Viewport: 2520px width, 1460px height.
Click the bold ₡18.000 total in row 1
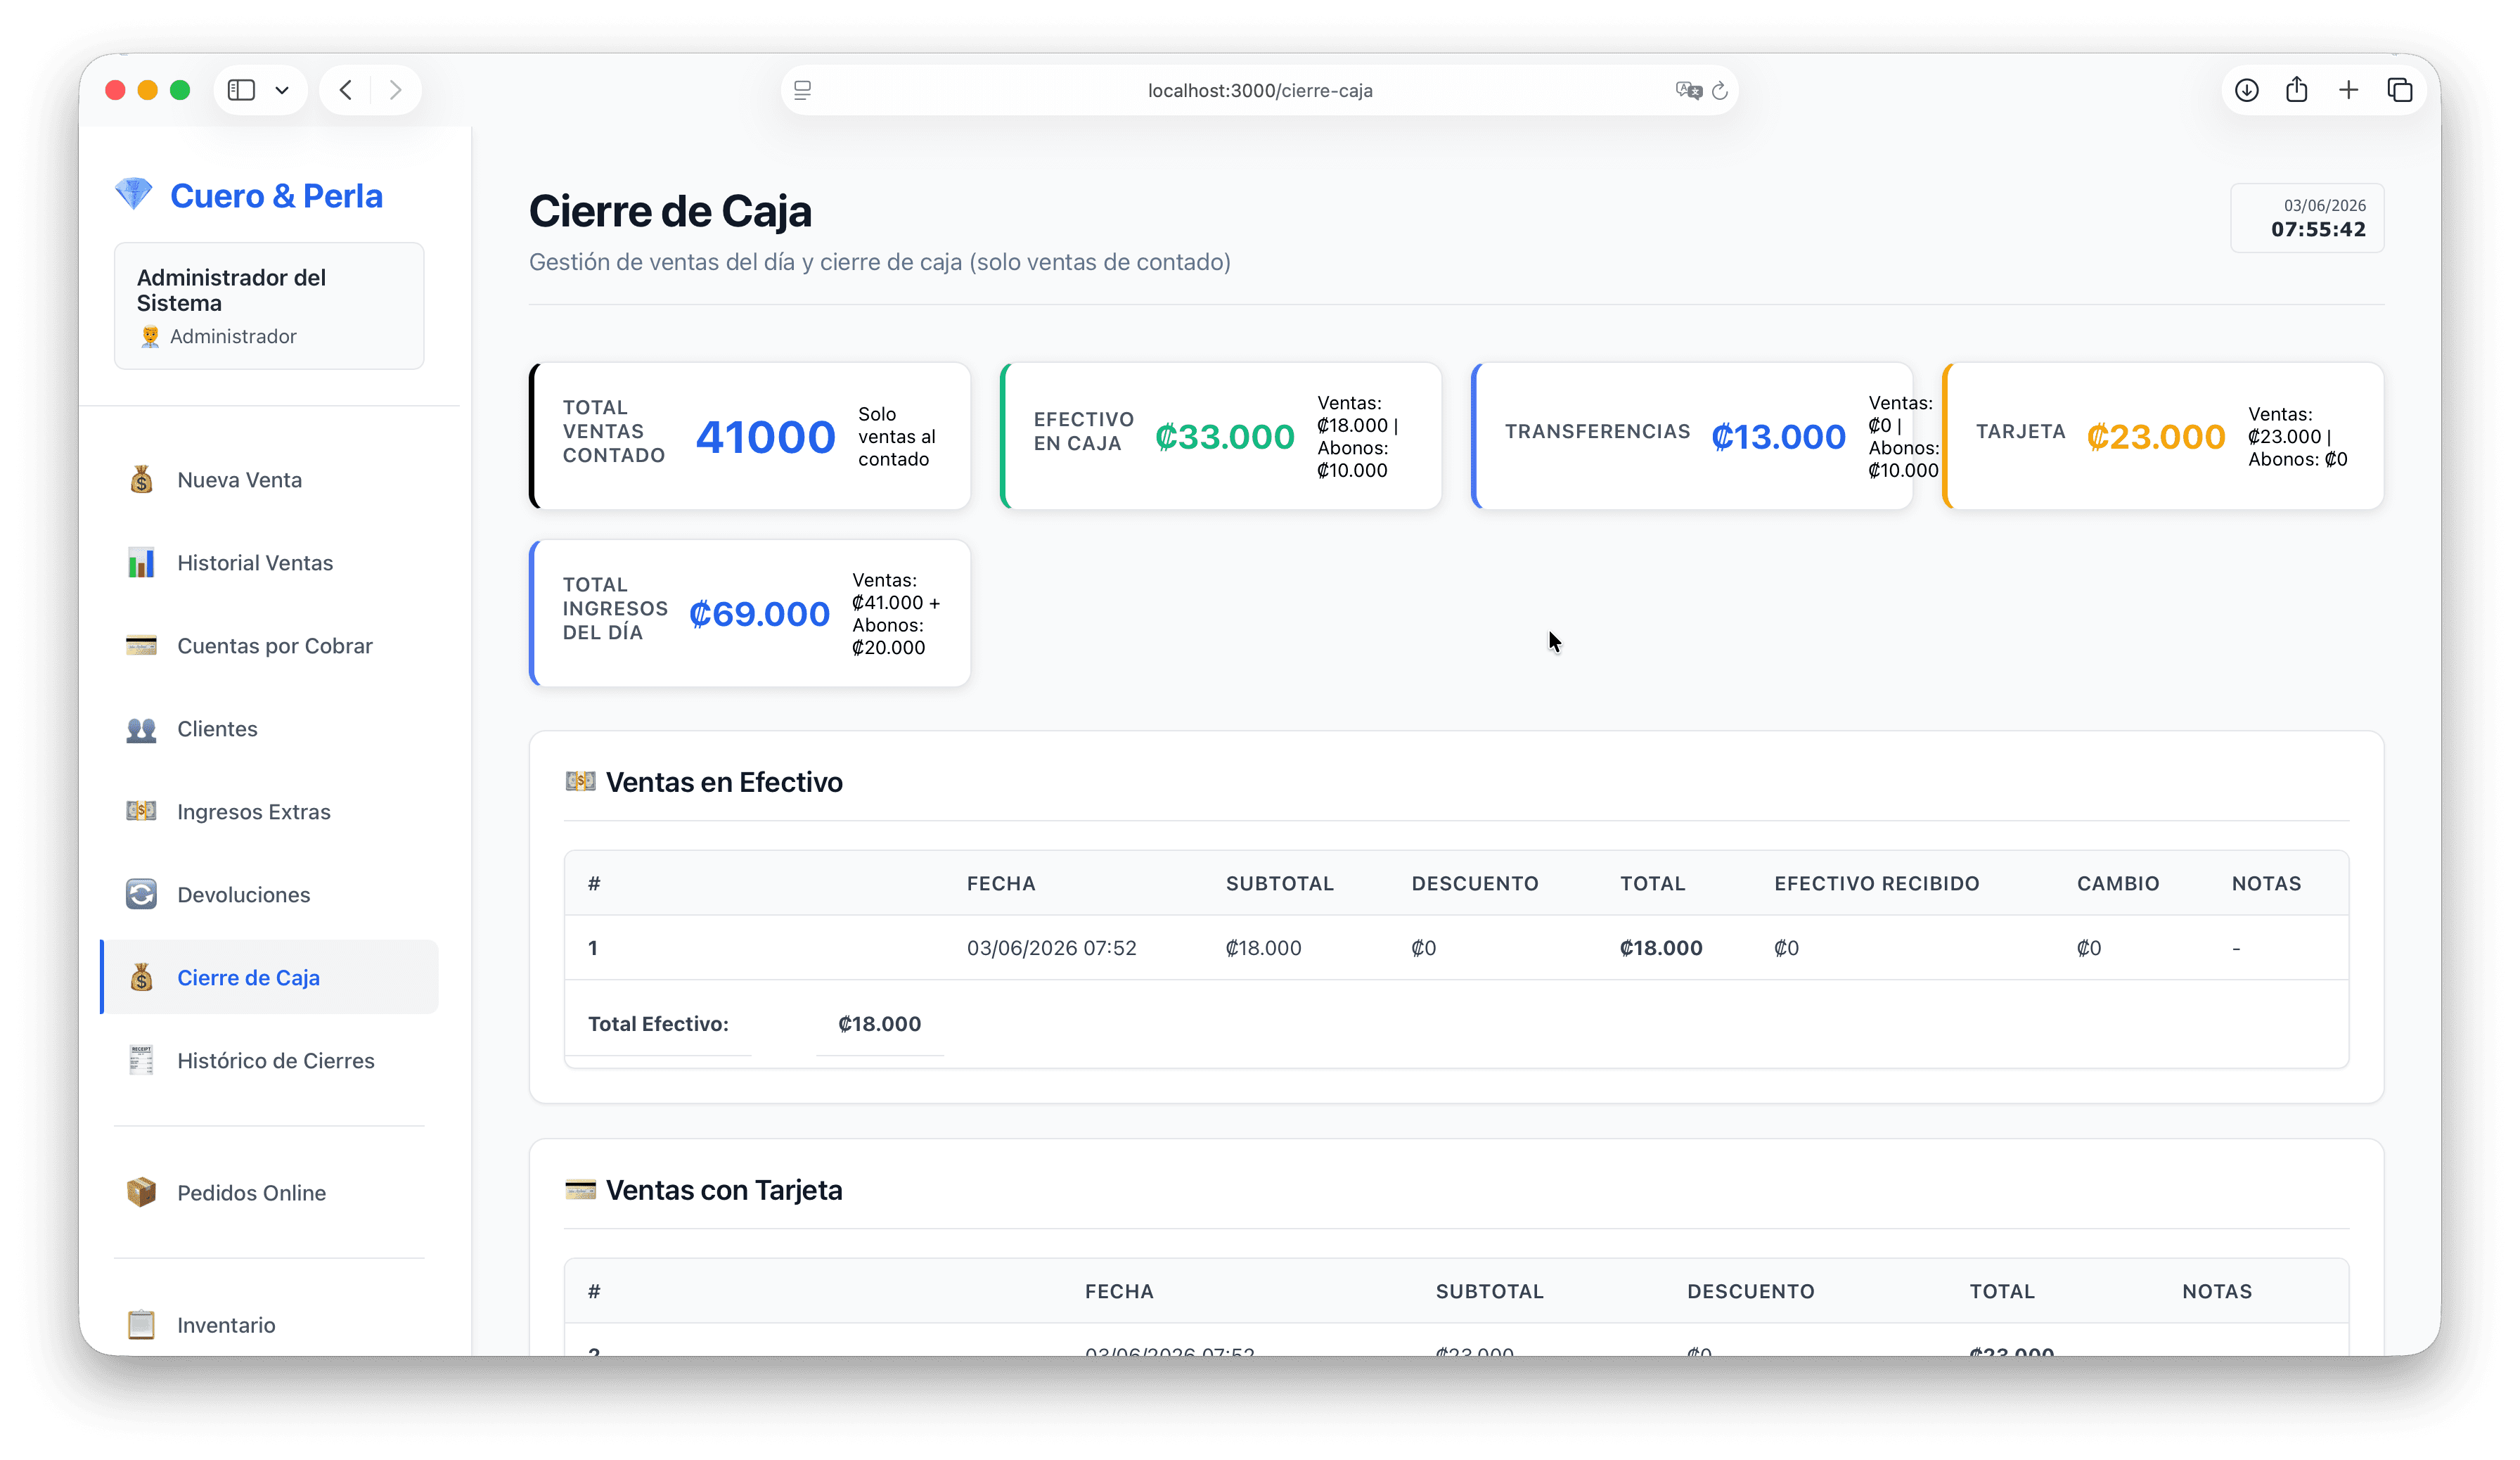click(x=1660, y=947)
